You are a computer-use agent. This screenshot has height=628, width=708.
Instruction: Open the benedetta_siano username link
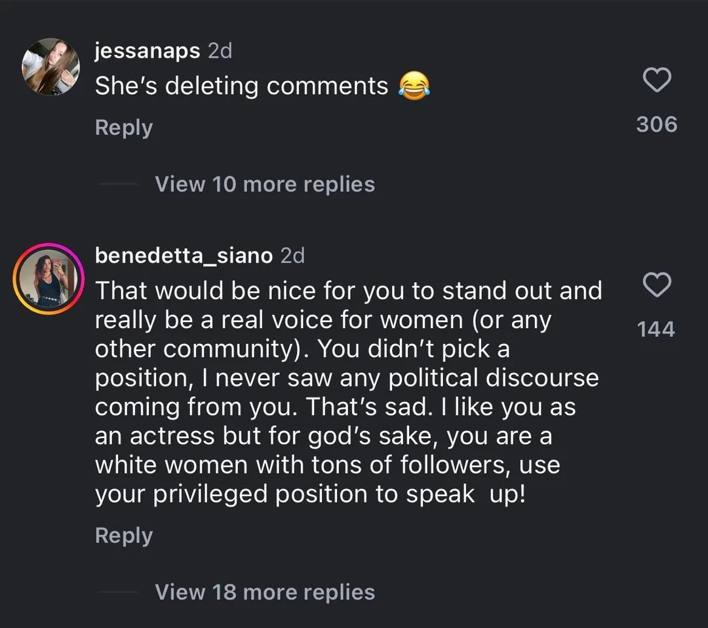coord(184,255)
